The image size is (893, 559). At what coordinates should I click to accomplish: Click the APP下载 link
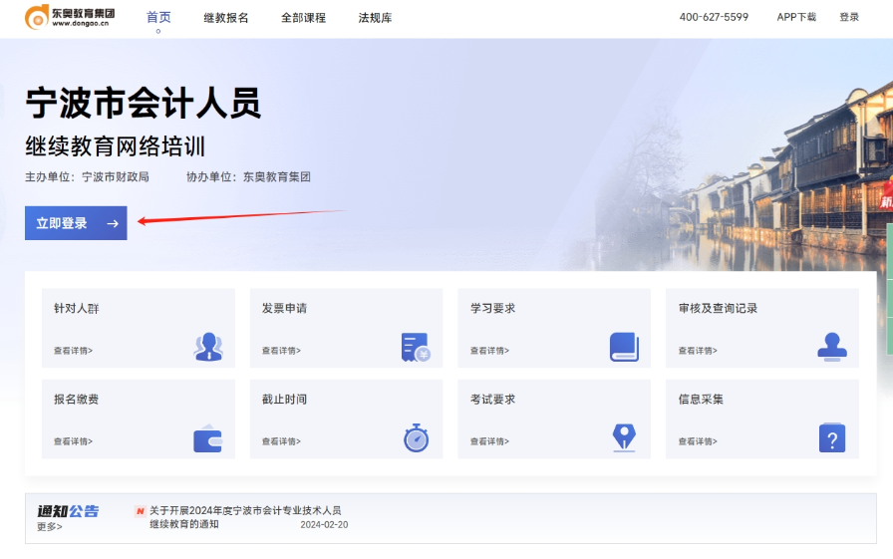[796, 17]
